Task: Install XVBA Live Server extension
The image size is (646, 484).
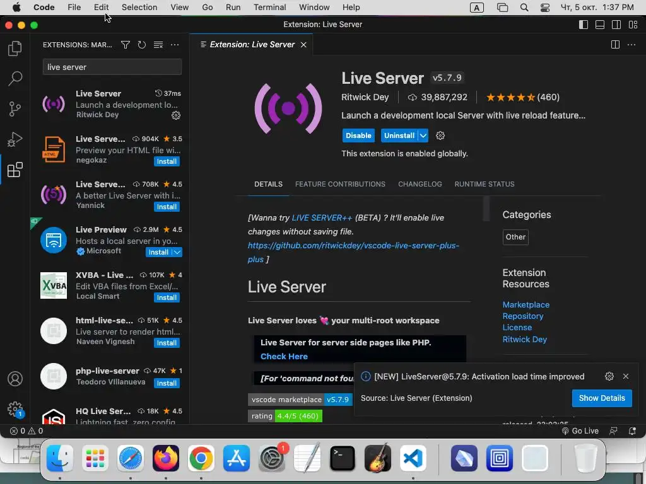Action: coord(167,297)
